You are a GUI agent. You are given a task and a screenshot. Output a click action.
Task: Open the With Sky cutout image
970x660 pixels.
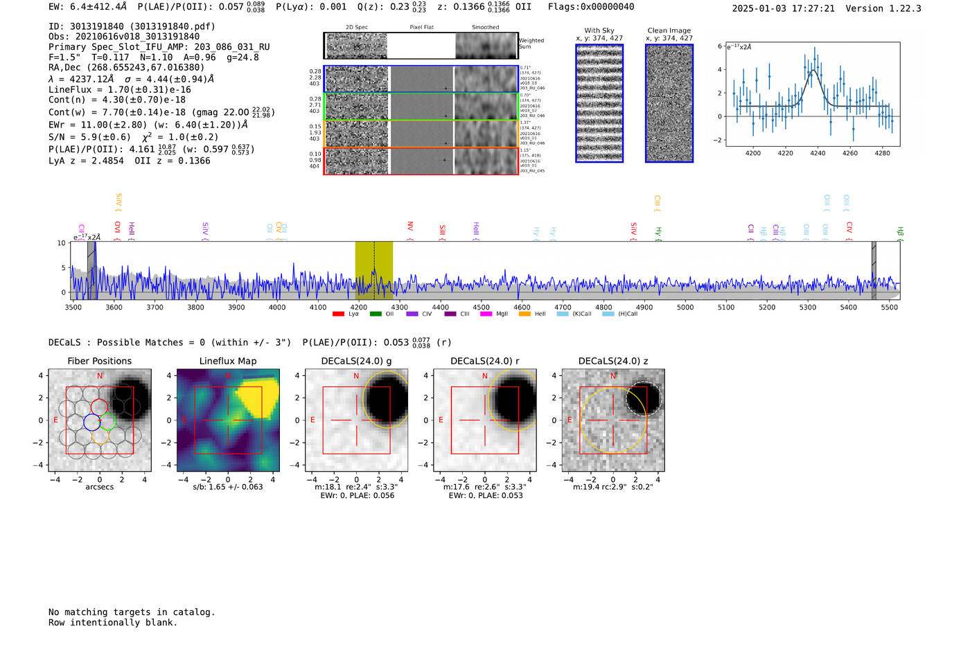[599, 103]
